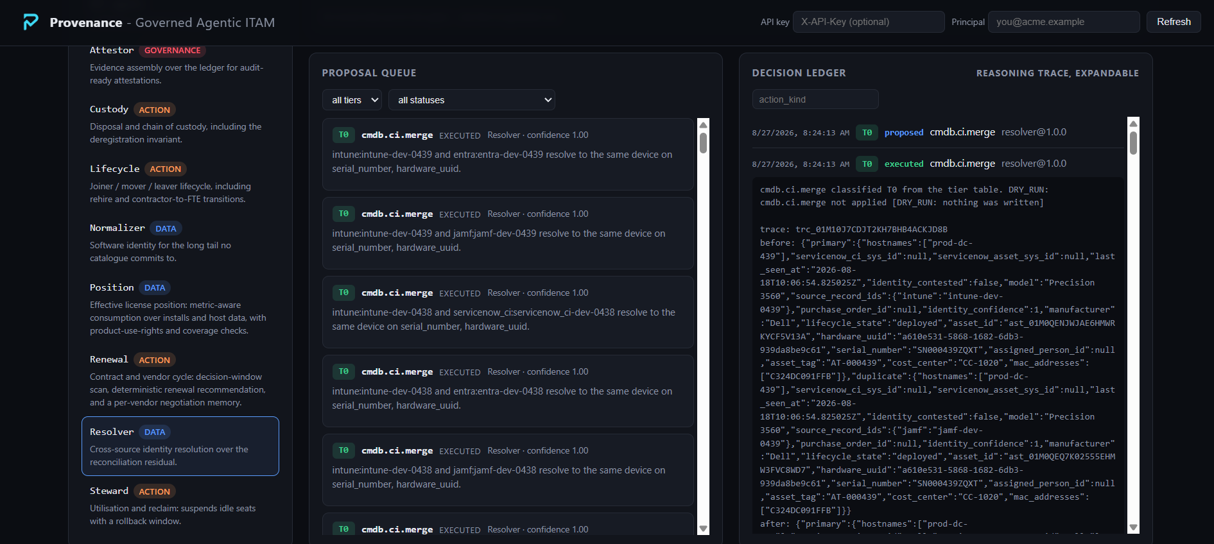
Task: Focus the X-API-Key input field
Action: point(869,22)
